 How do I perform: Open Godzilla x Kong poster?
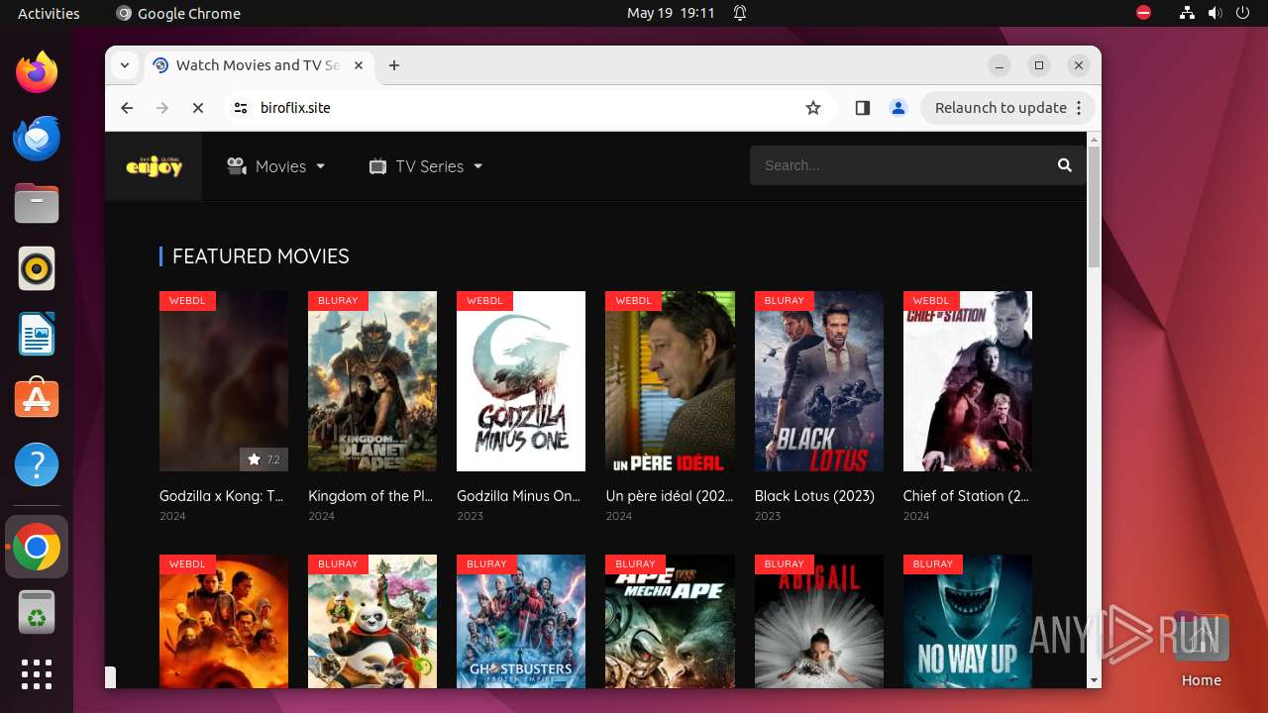coord(224,381)
